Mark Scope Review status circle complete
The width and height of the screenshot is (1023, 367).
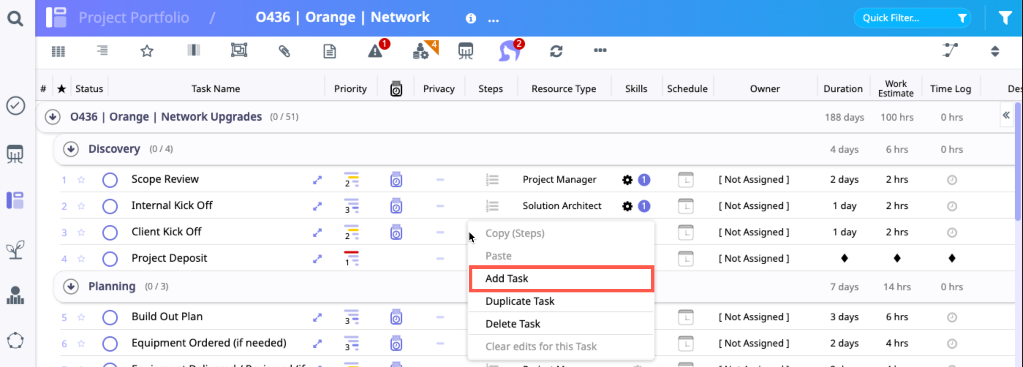110,180
